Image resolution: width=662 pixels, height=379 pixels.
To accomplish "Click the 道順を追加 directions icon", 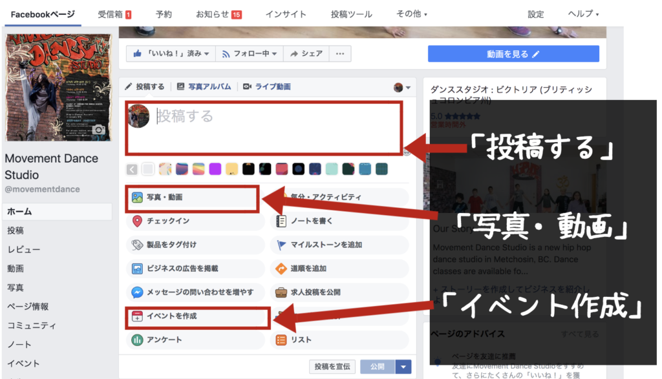I will (x=281, y=269).
